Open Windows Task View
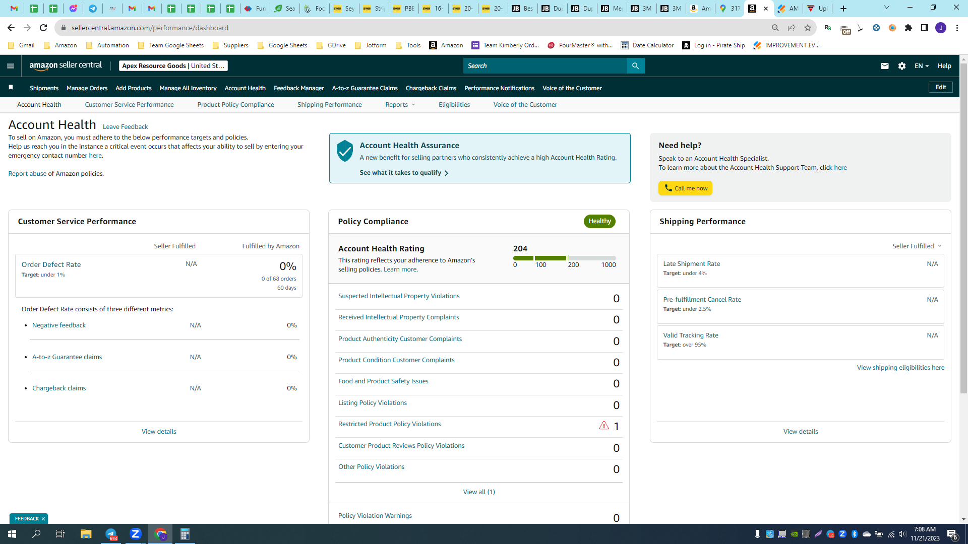Screen dimensions: 968x544 [x=60, y=534]
